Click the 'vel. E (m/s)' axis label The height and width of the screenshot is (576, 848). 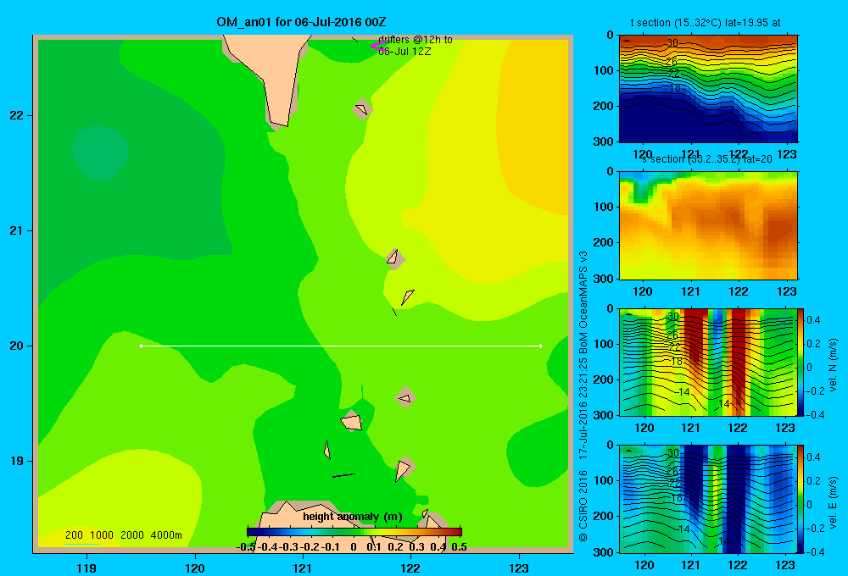click(x=833, y=502)
